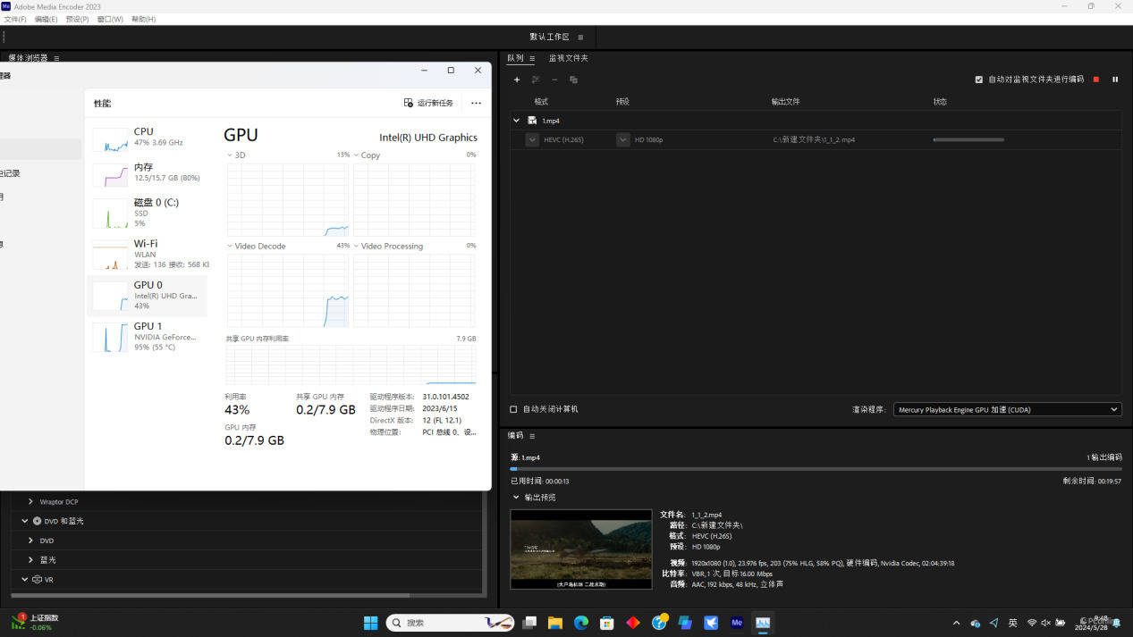Click the 1.mp4 source file icon

532,121
